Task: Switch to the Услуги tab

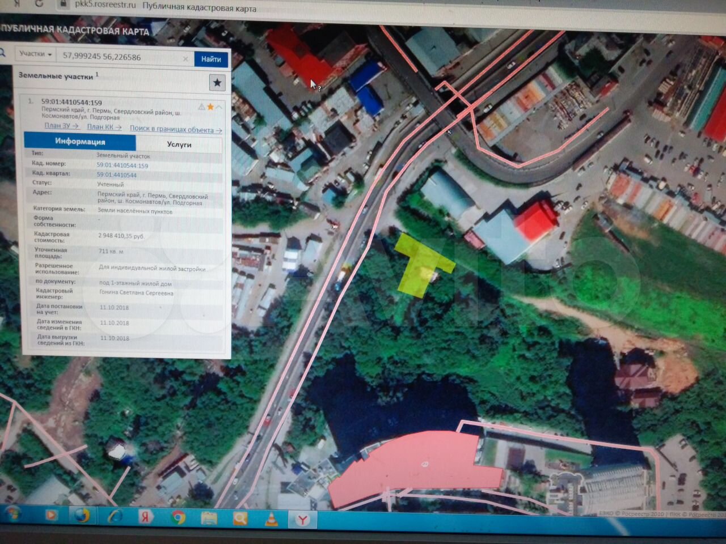Action: 179,144
